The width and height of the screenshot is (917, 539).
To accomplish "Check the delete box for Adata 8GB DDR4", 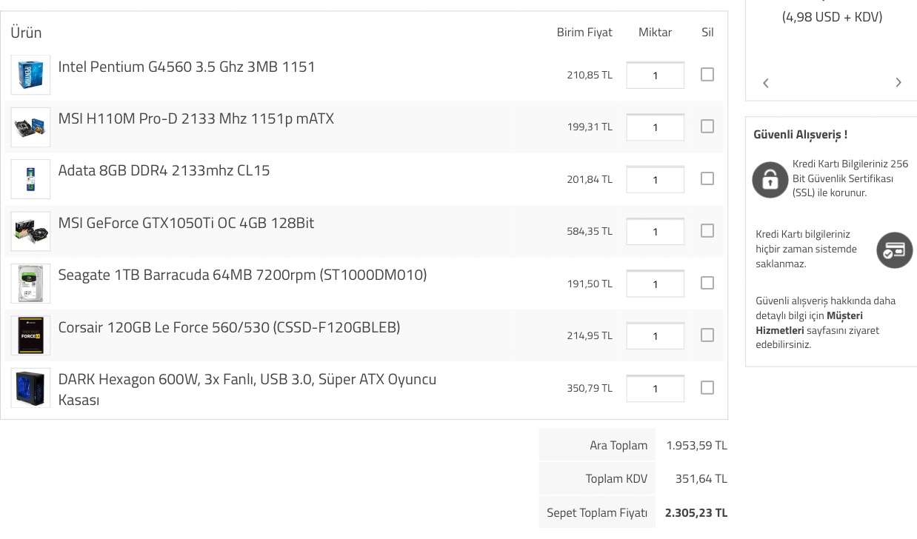I will click(707, 178).
